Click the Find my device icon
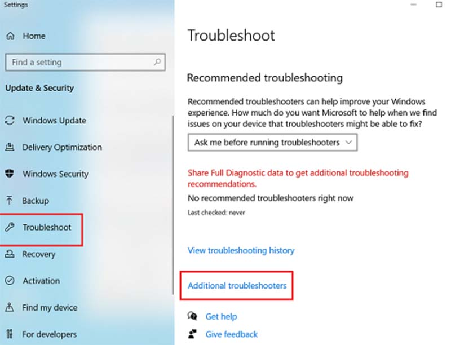The height and width of the screenshot is (345, 451). click(x=9, y=308)
